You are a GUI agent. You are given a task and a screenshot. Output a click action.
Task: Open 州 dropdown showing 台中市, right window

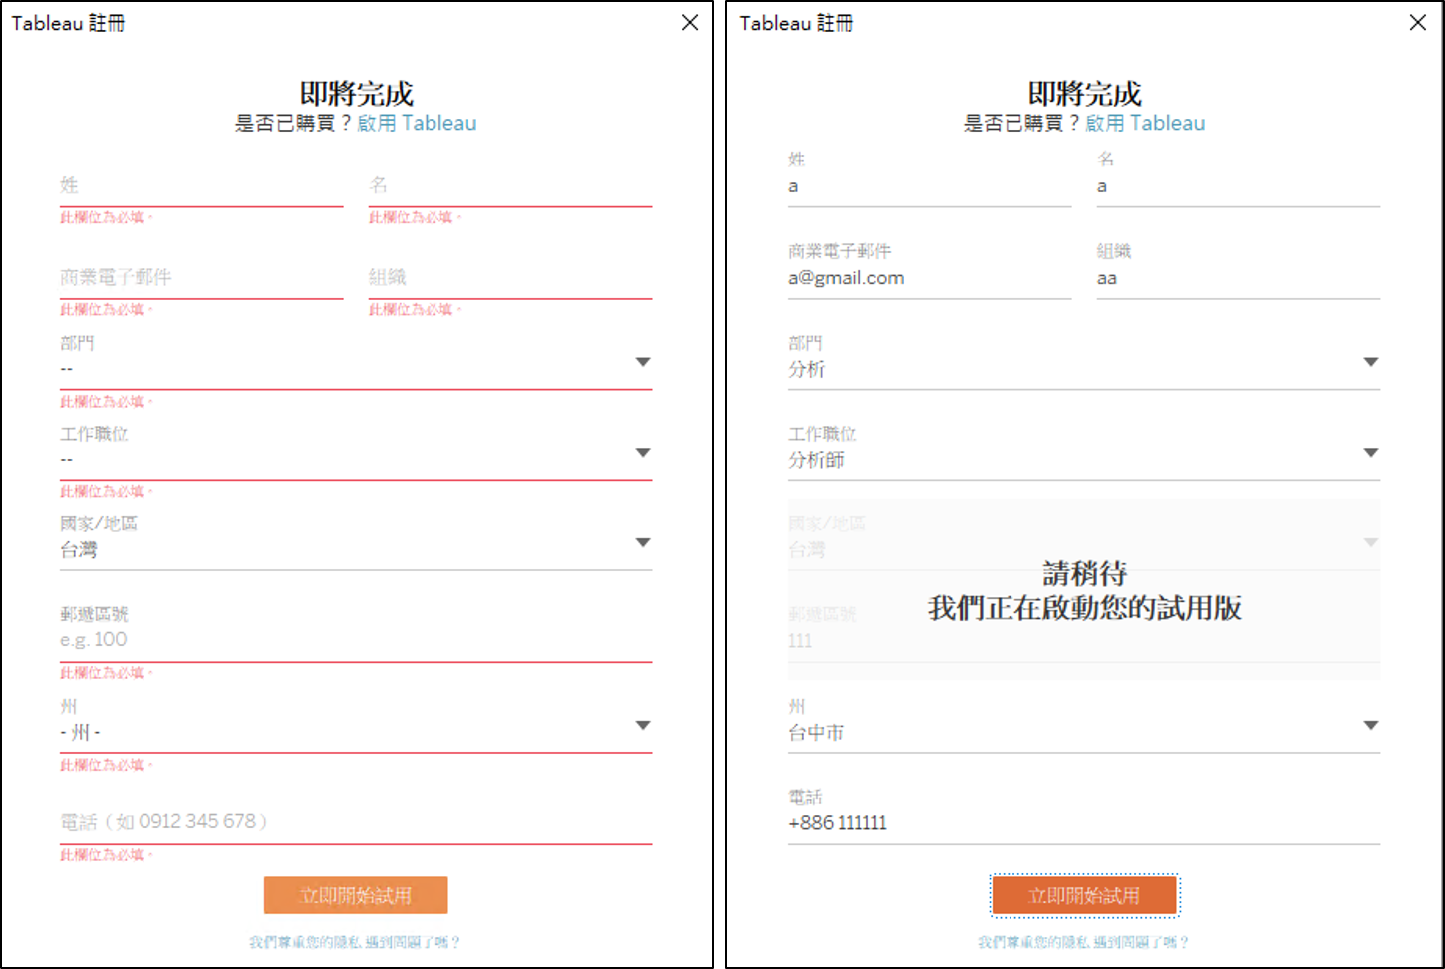(x=1084, y=726)
